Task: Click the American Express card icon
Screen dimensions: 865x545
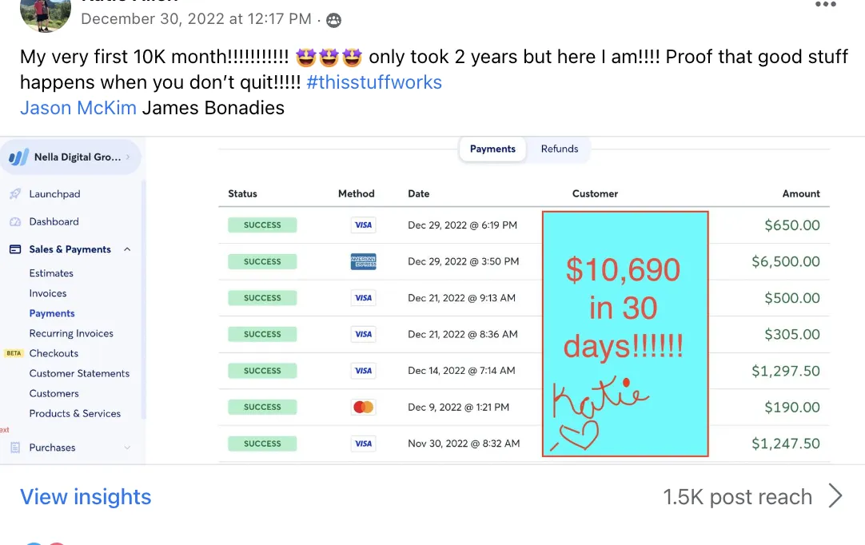Action: point(363,261)
